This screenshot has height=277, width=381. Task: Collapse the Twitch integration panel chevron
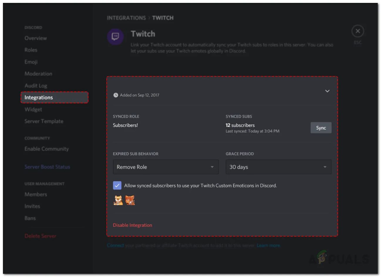[x=327, y=91]
